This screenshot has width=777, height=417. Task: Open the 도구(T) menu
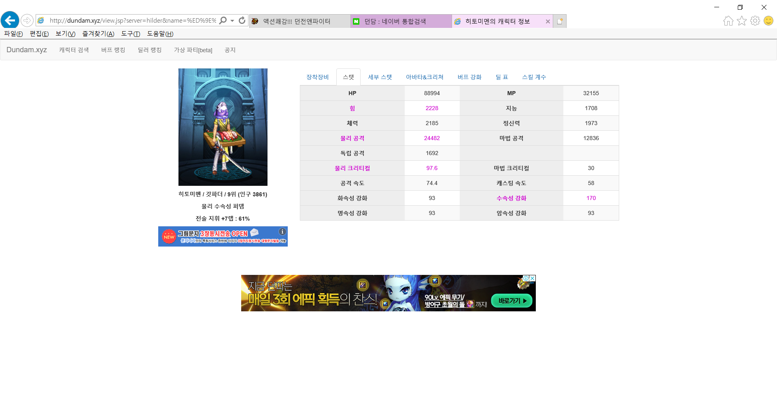(x=131, y=34)
